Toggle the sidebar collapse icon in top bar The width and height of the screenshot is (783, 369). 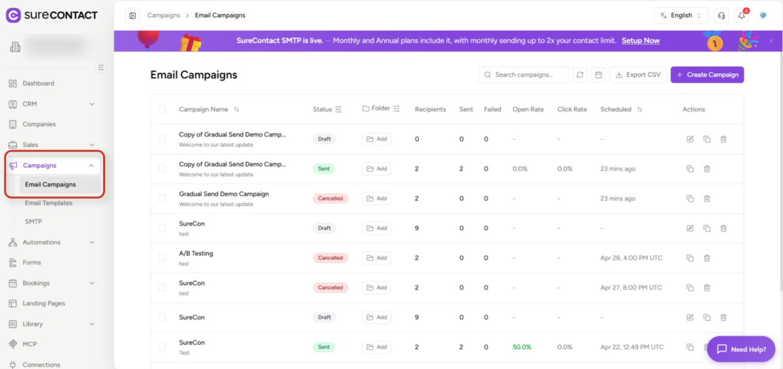coord(133,16)
